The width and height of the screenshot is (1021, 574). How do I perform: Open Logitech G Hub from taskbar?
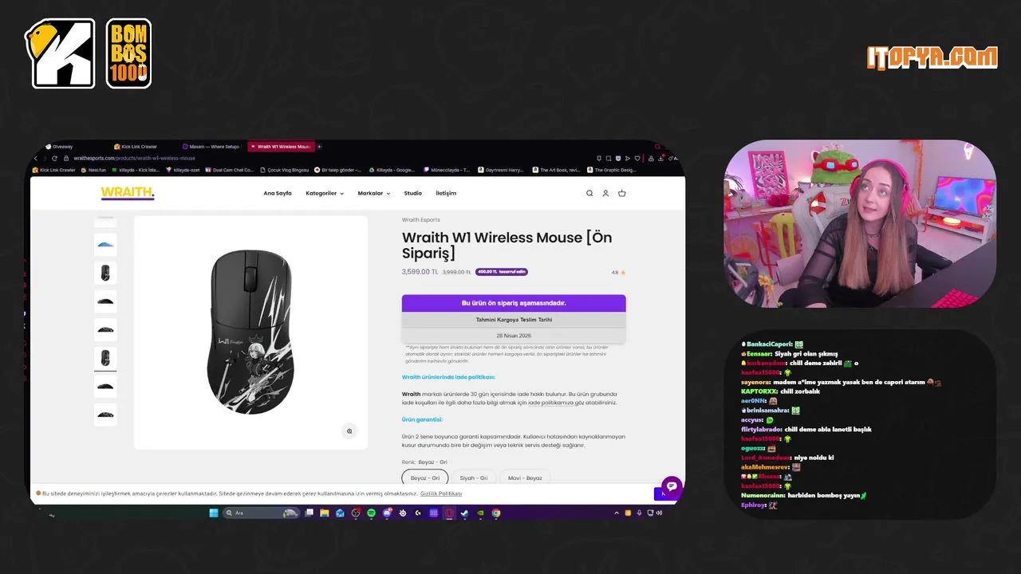(419, 513)
